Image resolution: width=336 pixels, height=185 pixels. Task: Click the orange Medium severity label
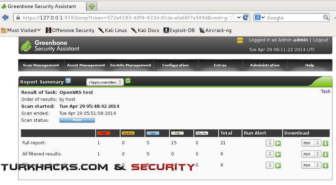pyautogui.click(x=128, y=133)
